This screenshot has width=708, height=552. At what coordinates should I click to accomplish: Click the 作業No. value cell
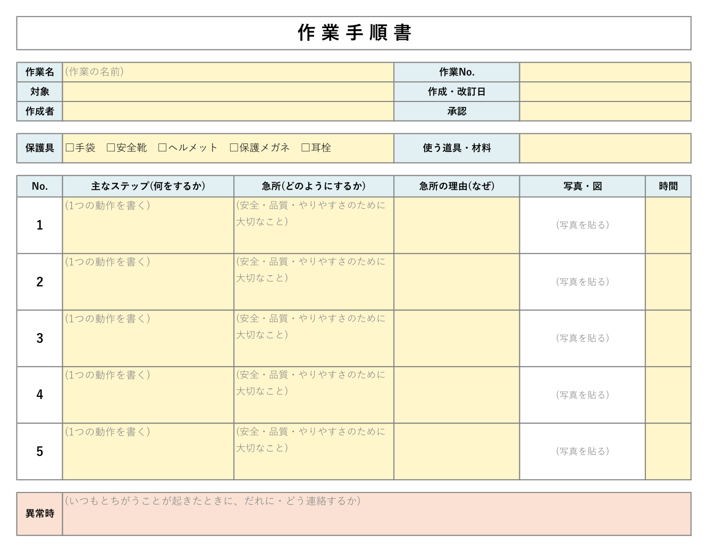pos(605,72)
